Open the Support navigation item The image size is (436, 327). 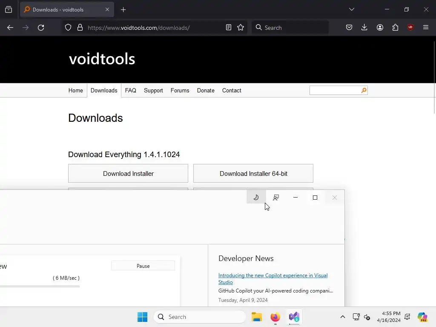pos(153,90)
